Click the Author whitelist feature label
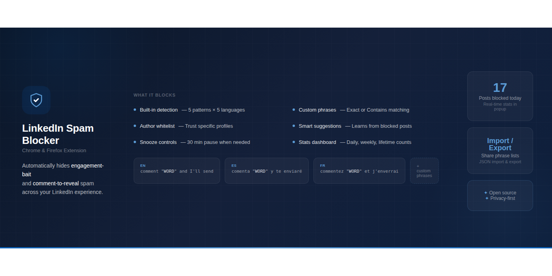This screenshot has width=552, height=276. point(157,126)
